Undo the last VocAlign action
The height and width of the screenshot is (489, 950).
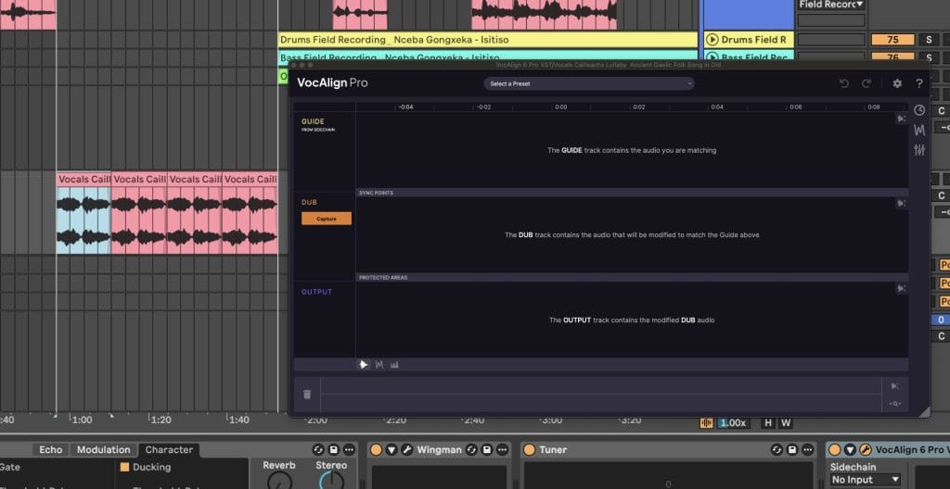point(844,83)
